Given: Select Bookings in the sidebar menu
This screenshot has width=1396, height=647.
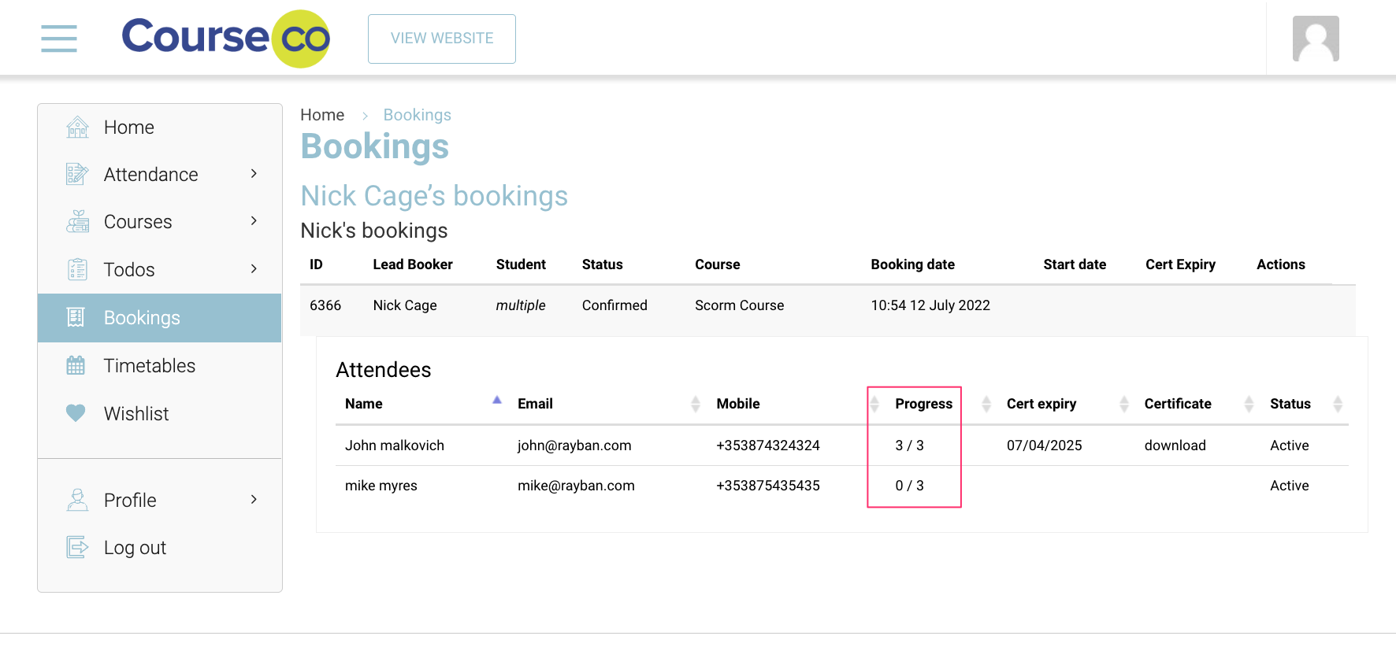Looking at the screenshot, I should [x=142, y=318].
